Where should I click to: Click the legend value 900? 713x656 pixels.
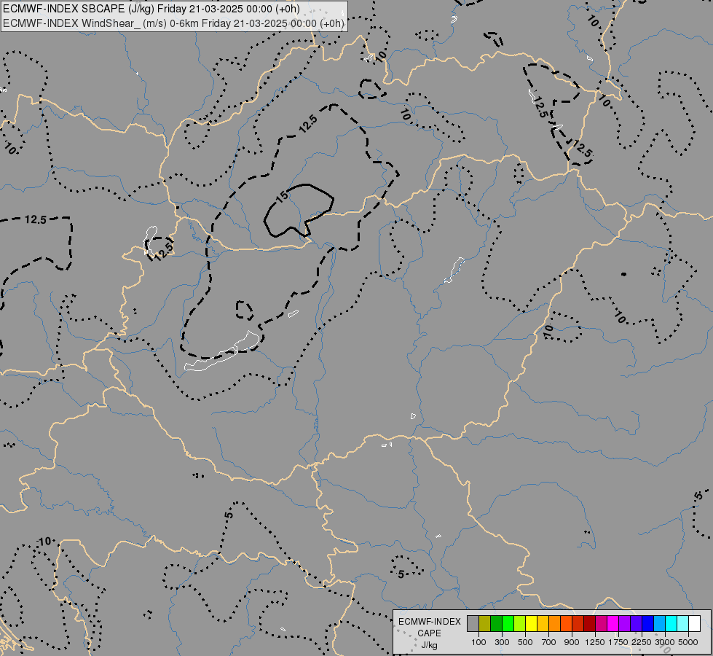point(572,642)
